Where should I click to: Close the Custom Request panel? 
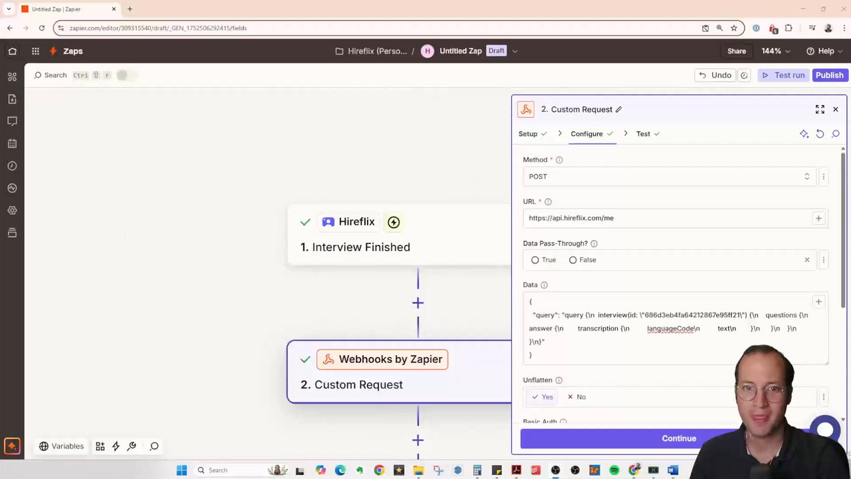click(836, 109)
